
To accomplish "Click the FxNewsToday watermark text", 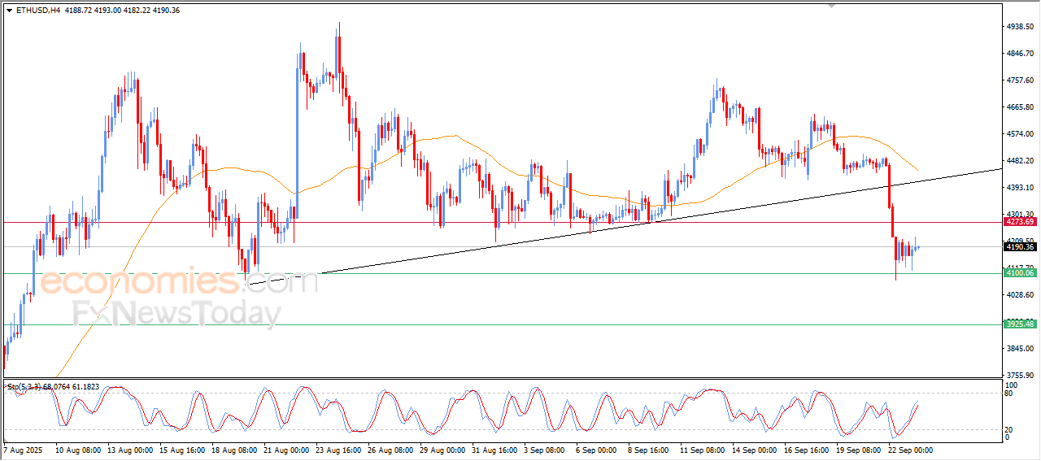I will pos(176,313).
